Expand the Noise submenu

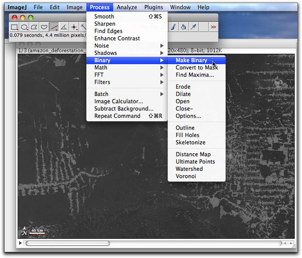(127, 46)
